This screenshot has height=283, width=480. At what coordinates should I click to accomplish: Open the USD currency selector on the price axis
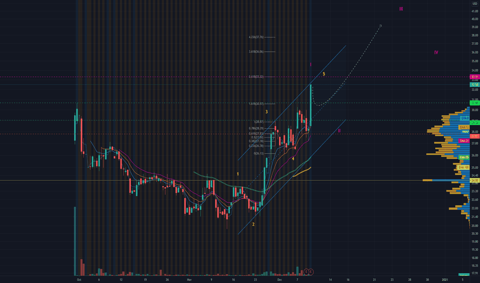tap(474, 4)
